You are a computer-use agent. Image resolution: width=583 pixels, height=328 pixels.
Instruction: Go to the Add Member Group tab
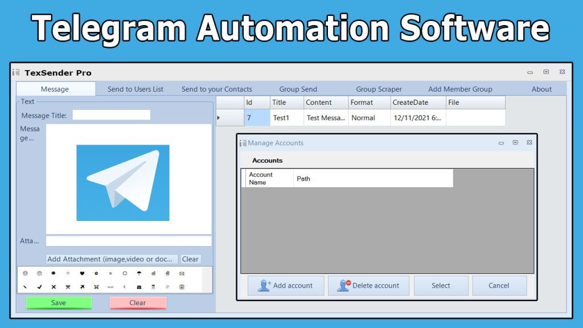(x=460, y=89)
